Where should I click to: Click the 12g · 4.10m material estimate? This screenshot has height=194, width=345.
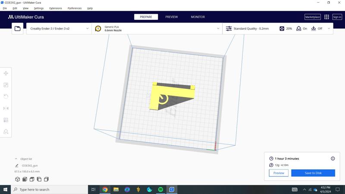point(282,165)
